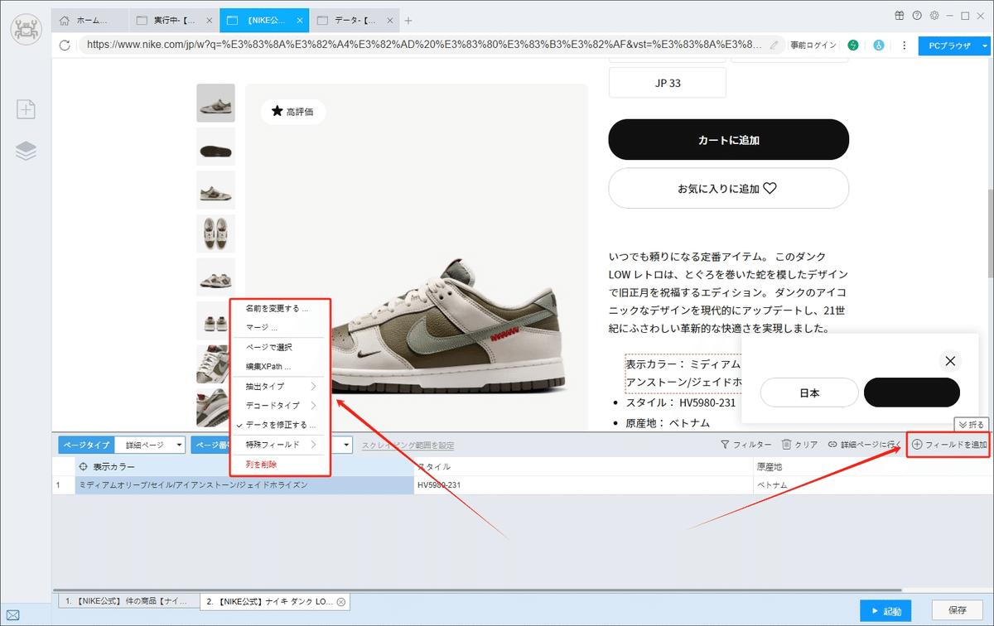Click the 起動 start button
Viewport: 994px width, 626px height.
[x=885, y=611]
